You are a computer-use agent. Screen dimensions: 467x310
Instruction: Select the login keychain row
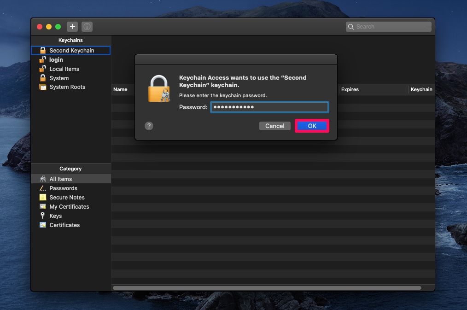point(71,59)
